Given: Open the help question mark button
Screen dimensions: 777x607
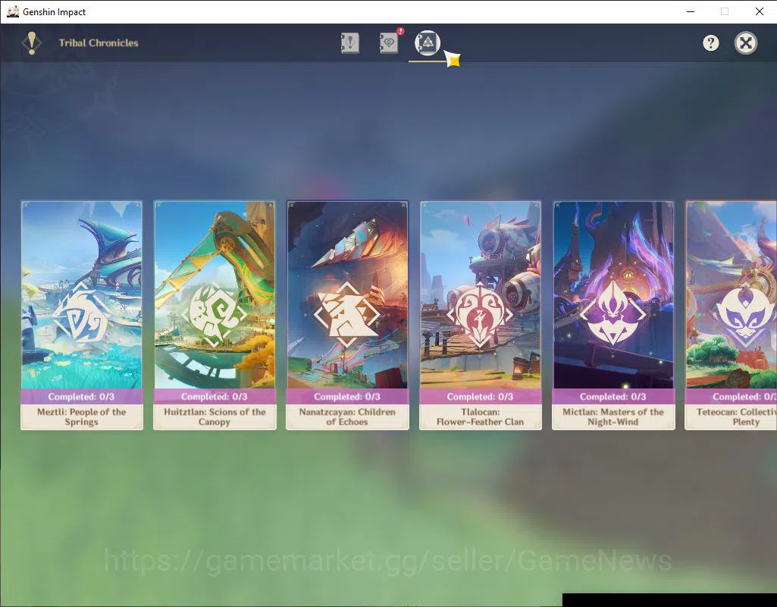Looking at the screenshot, I should pos(710,43).
